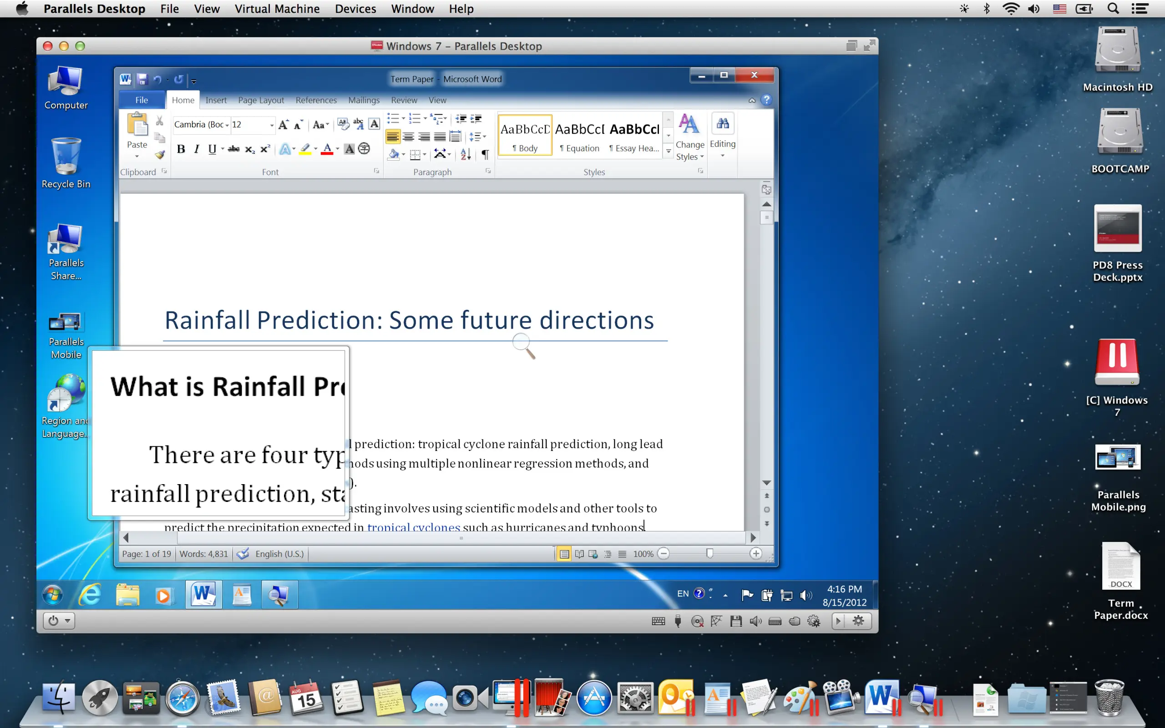Open System Preferences in the dock
Screen dimensions: 1165x728
pyautogui.click(x=635, y=697)
